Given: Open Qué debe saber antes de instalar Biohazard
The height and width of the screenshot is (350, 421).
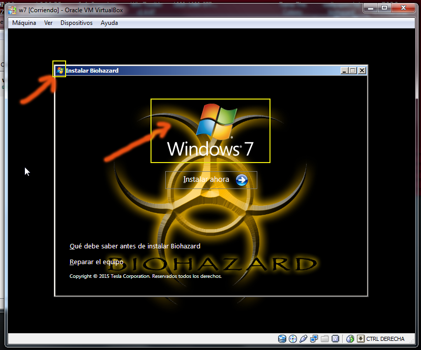Looking at the screenshot, I should tap(135, 246).
